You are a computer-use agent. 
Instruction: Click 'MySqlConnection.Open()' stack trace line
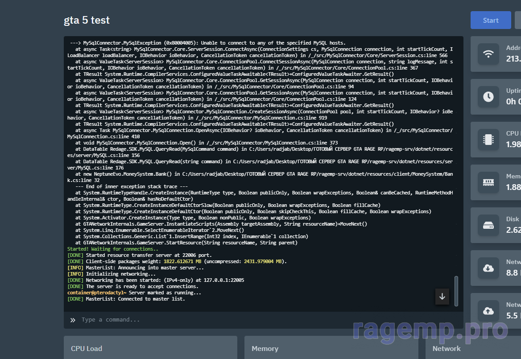click(x=207, y=142)
